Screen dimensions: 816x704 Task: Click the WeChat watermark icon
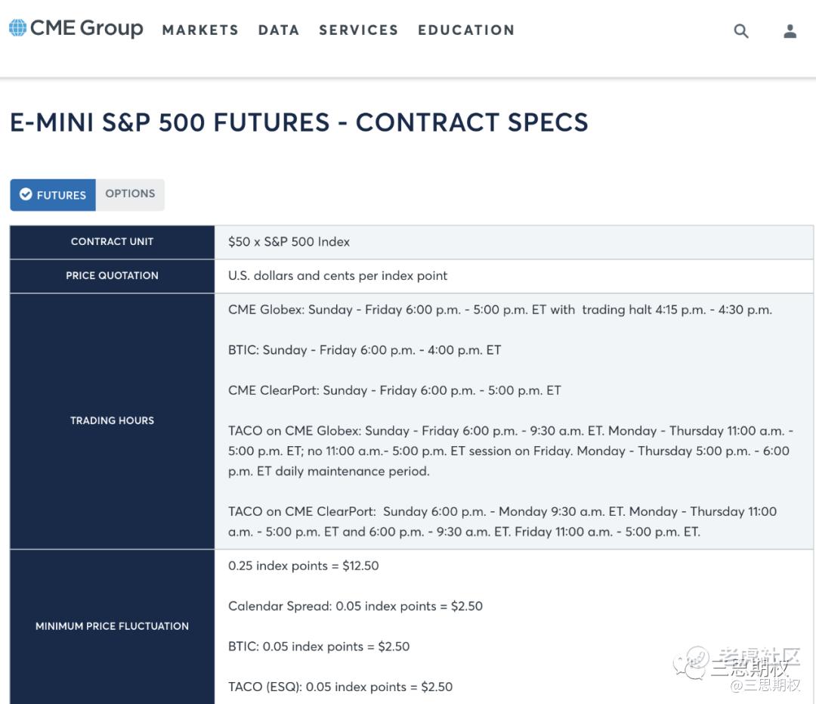(691, 661)
